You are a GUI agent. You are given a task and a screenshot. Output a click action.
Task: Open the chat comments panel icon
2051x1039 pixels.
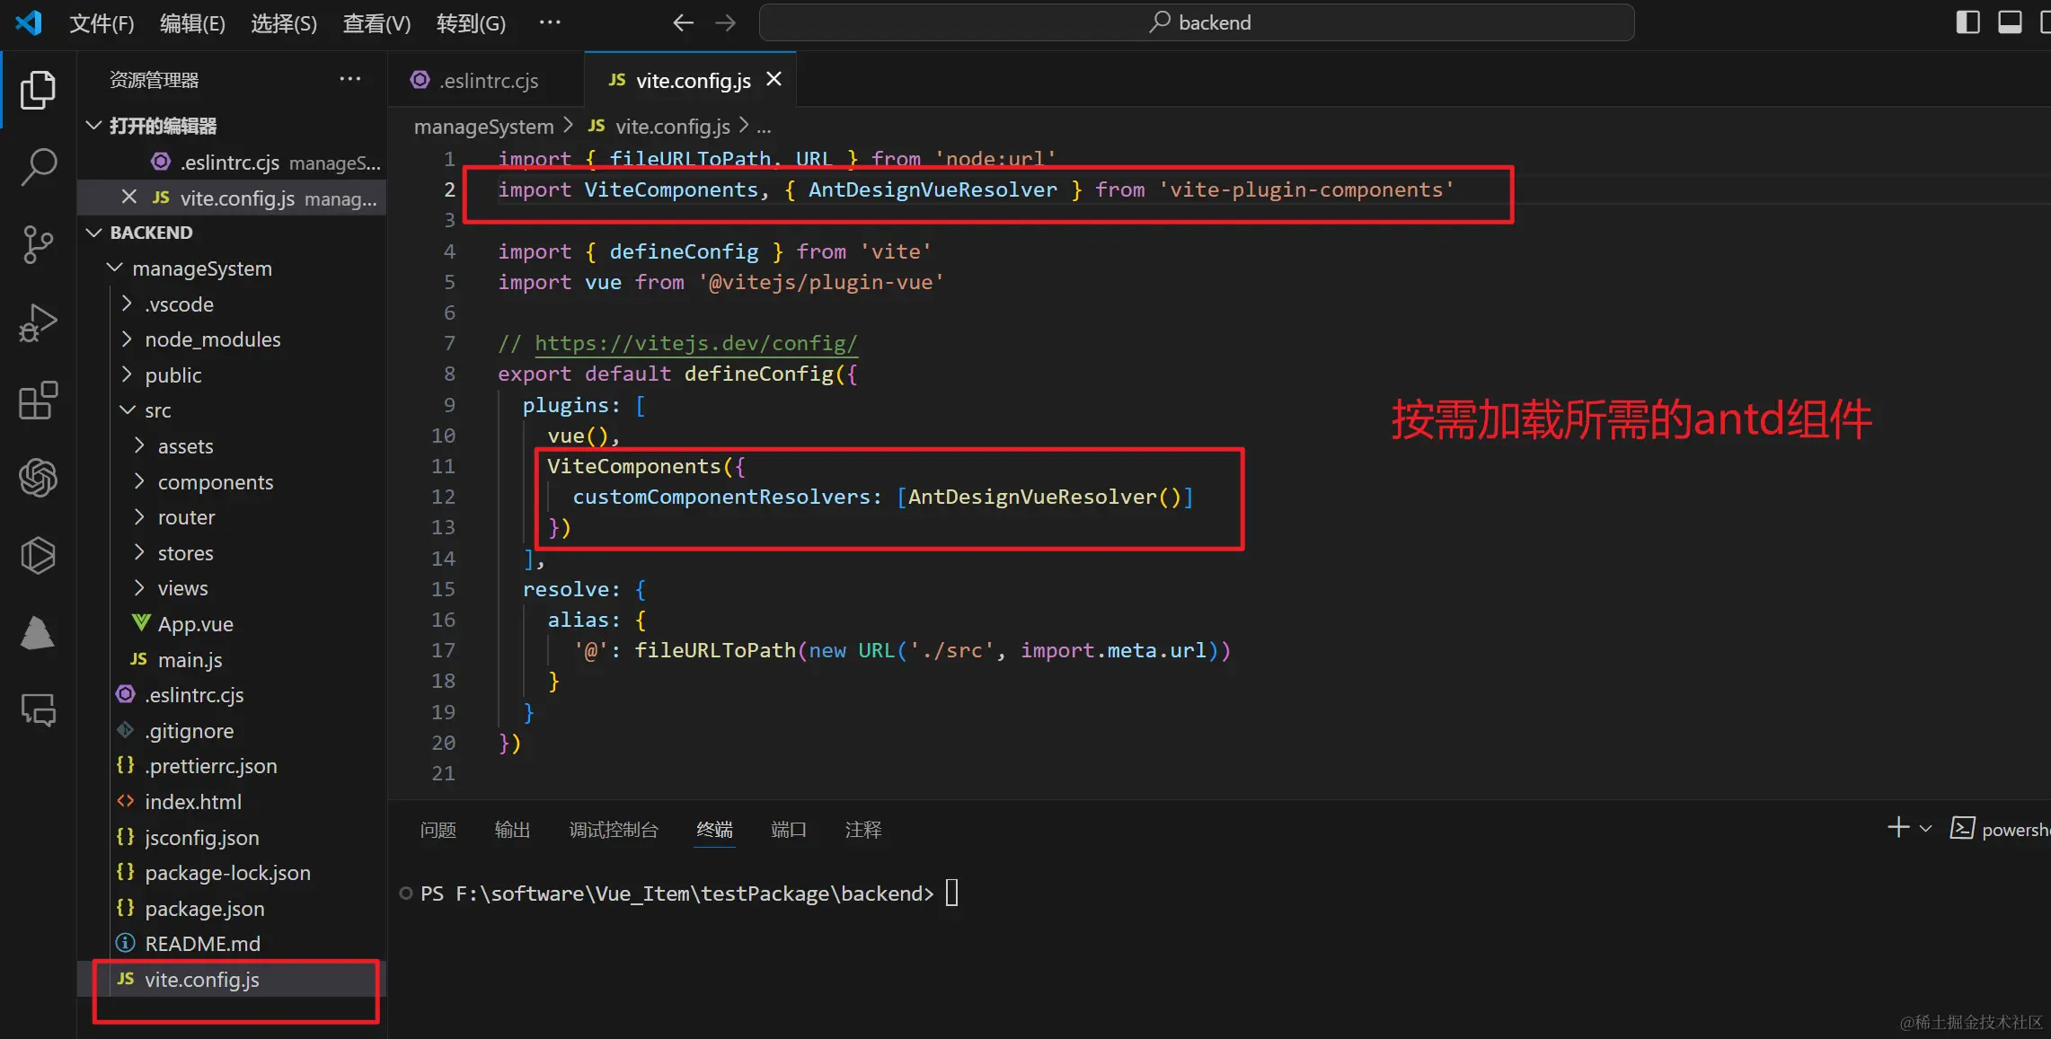coord(38,710)
